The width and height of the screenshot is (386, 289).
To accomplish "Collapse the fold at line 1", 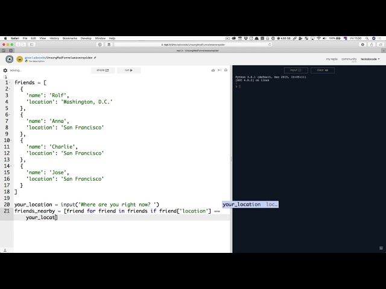I will click(x=10, y=82).
